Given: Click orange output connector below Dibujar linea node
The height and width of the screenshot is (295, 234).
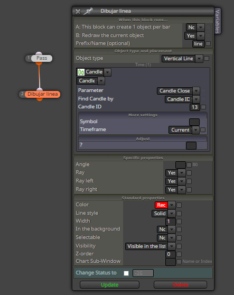Looking at the screenshot, I should click(40, 99).
